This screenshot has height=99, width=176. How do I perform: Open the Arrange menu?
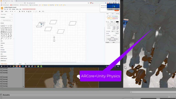[x=13, y=9]
